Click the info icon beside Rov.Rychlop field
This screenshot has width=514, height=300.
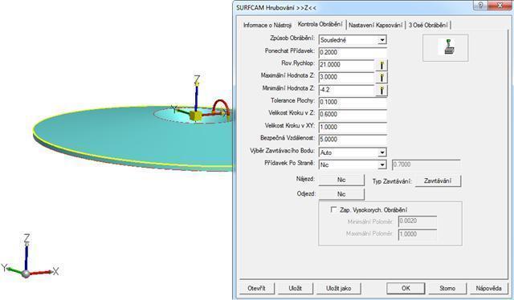pos(381,65)
